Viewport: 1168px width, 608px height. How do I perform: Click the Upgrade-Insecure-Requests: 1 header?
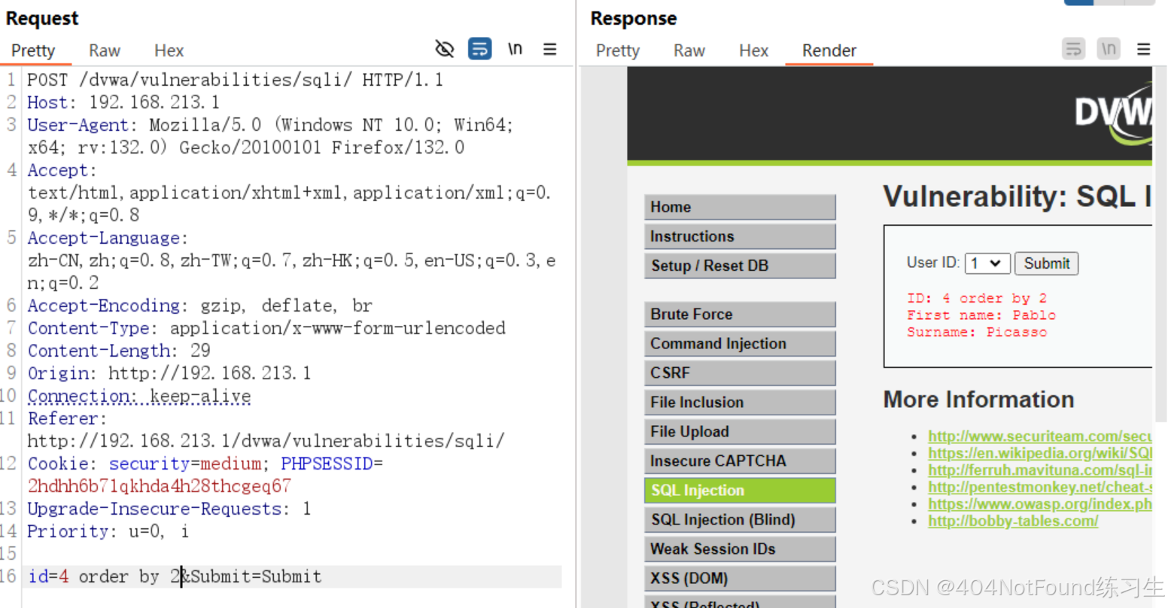[169, 509]
